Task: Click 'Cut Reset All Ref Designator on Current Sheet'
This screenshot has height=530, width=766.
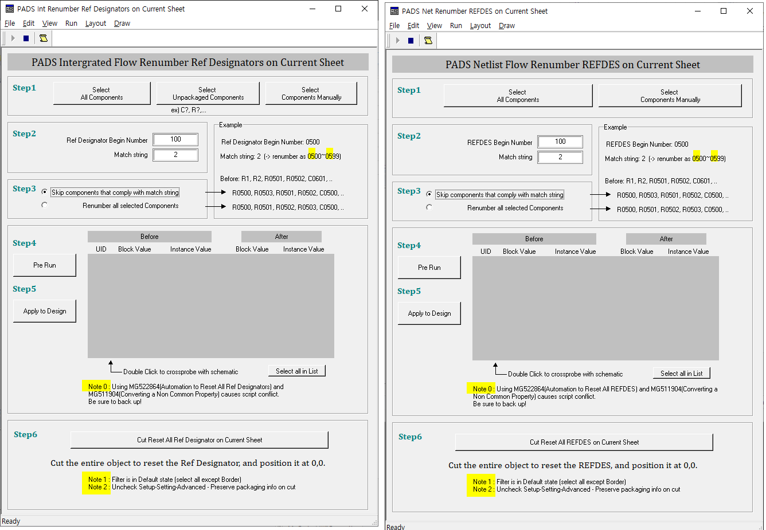Action: click(200, 440)
